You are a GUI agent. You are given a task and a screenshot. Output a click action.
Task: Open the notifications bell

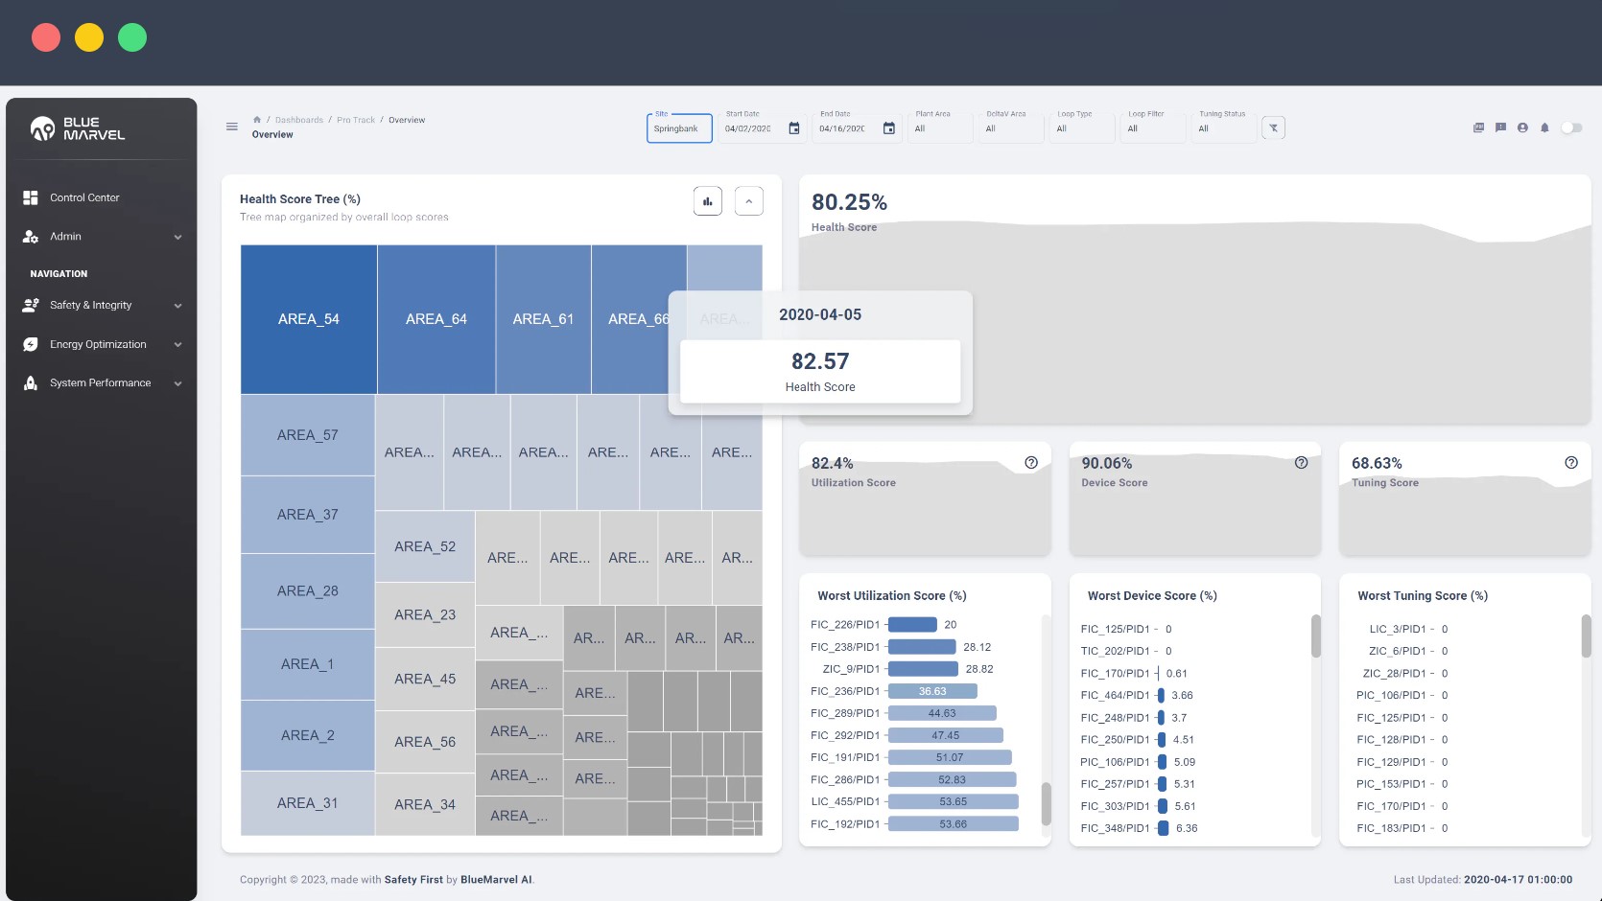tap(1544, 127)
